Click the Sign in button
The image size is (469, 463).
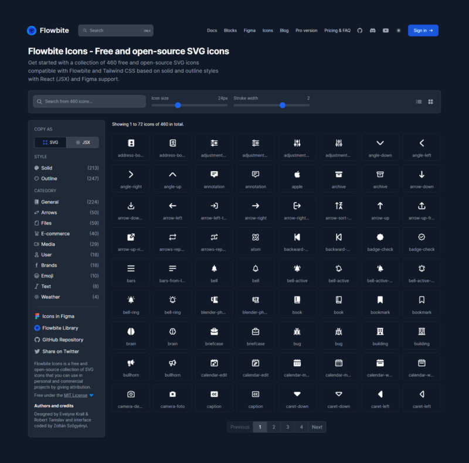click(422, 30)
